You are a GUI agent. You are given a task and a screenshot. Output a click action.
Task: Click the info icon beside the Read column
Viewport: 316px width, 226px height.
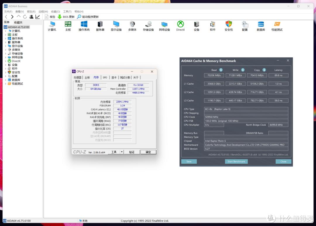[x=221, y=70]
